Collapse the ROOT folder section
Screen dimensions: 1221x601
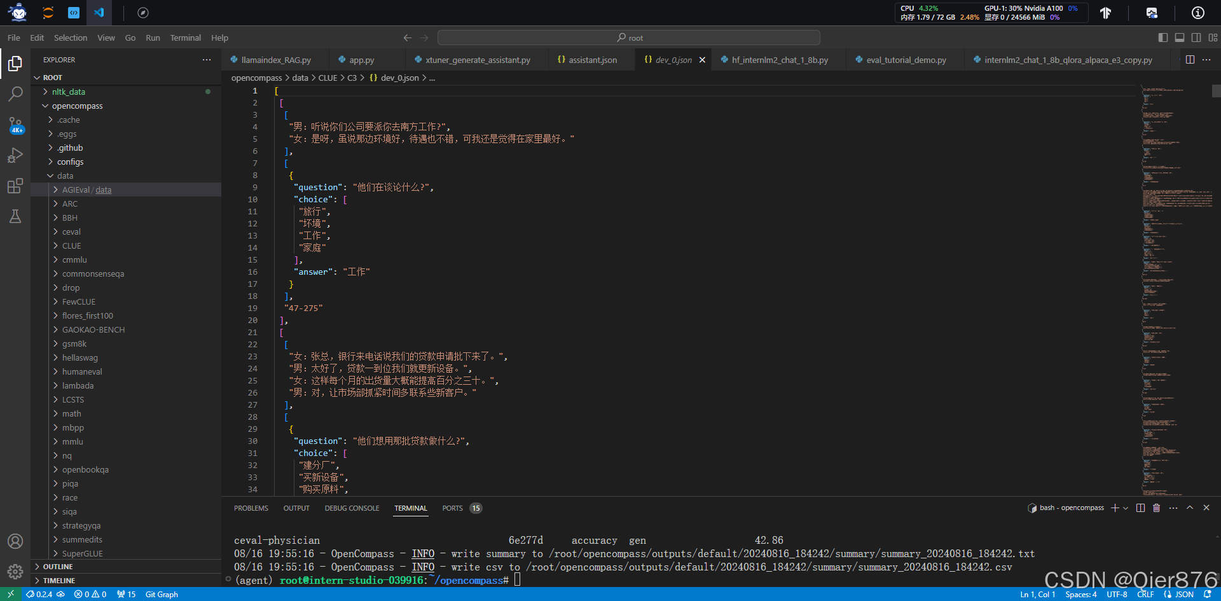point(126,78)
